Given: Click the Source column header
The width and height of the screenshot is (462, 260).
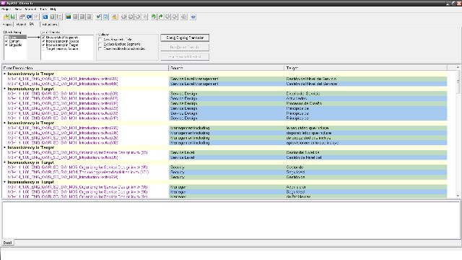Looking at the screenshot, I should (x=226, y=68).
